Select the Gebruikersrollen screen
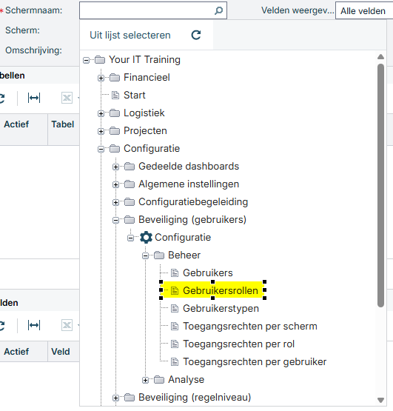 221,291
